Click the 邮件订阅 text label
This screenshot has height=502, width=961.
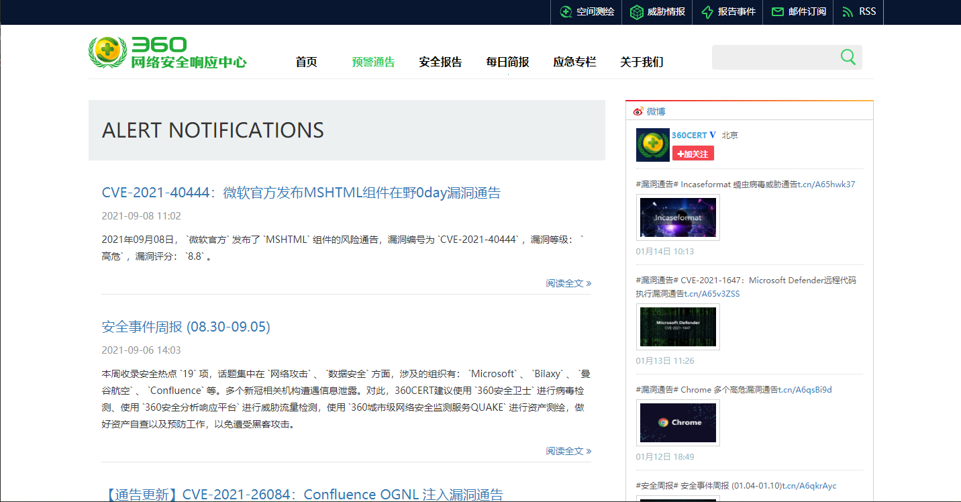pyautogui.click(x=807, y=11)
